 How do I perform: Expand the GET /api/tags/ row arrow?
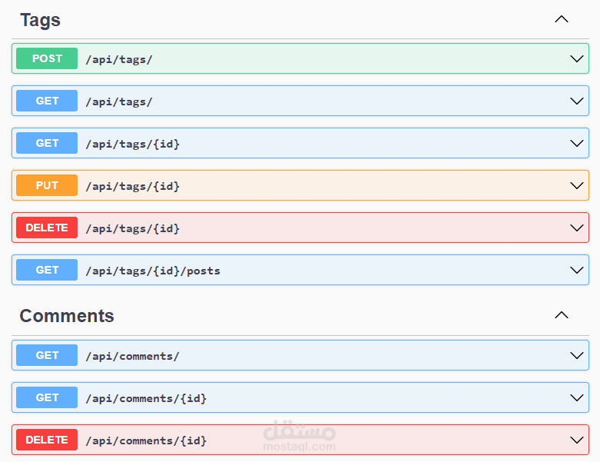[x=577, y=101]
